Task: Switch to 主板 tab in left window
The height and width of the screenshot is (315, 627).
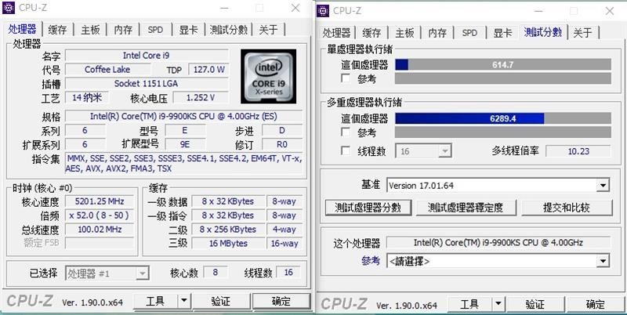Action: [90, 30]
